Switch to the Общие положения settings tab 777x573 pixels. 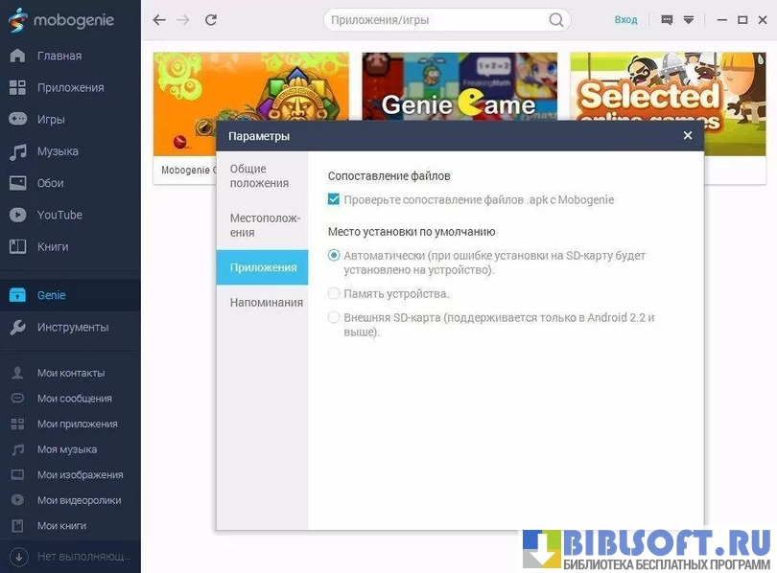click(260, 176)
